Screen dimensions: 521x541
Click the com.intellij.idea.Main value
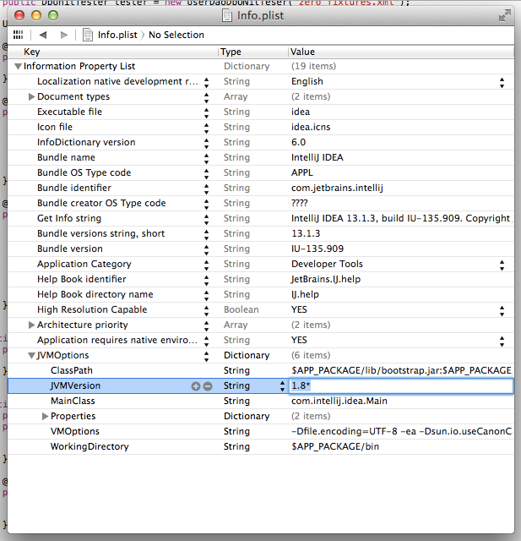tap(339, 401)
